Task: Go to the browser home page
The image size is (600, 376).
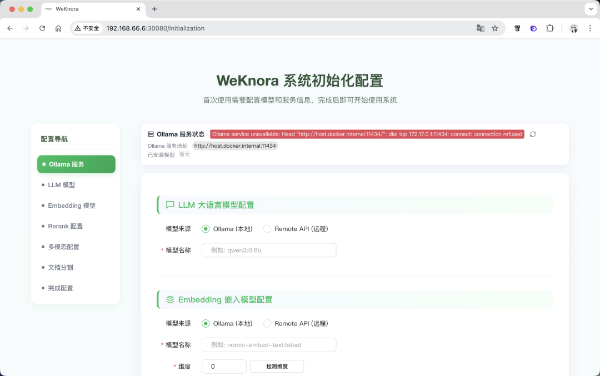Action: [58, 28]
